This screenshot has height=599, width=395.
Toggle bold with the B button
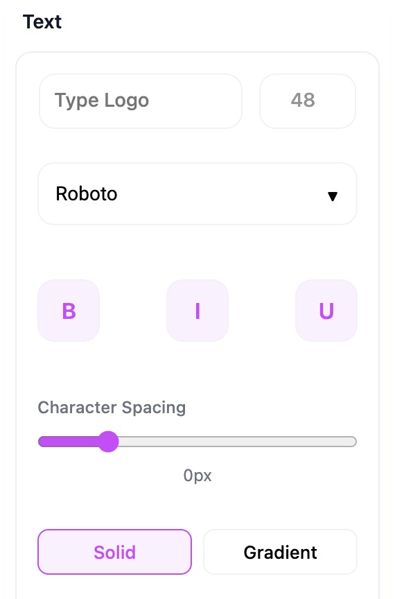coord(69,311)
